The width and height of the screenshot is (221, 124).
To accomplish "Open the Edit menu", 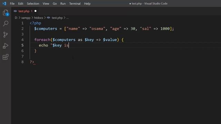I will [x=21, y=4].
